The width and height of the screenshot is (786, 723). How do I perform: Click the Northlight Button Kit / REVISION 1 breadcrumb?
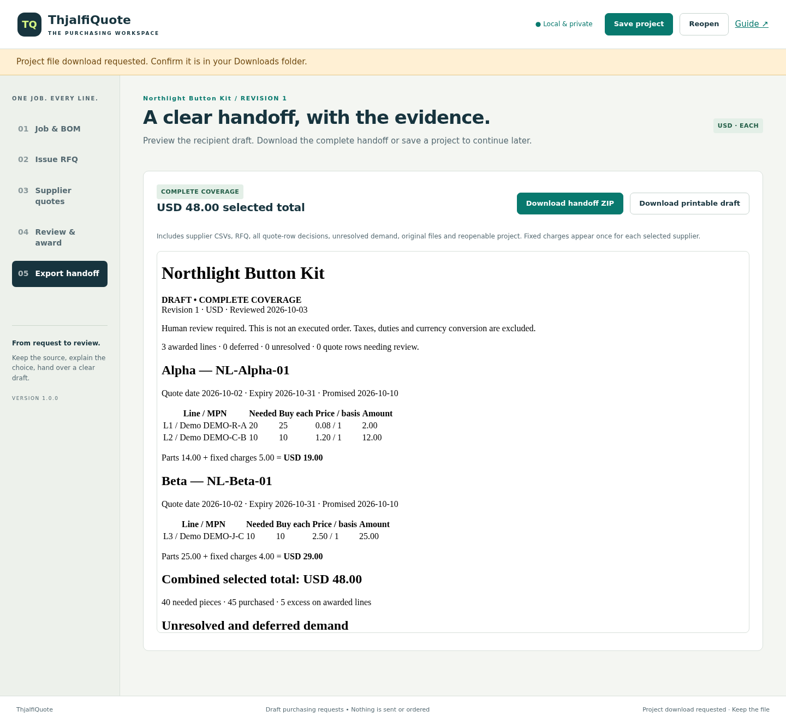click(215, 99)
